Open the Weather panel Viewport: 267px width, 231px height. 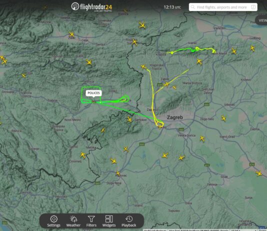(73, 221)
